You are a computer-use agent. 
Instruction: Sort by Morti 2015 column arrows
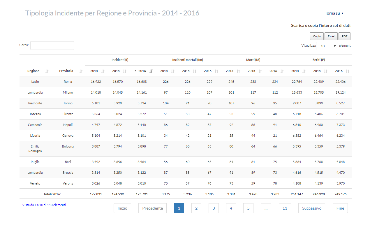[x=260, y=71]
